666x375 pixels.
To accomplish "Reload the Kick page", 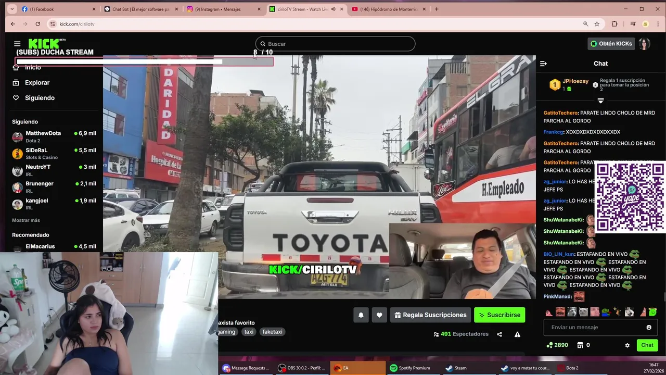I will coord(37,24).
